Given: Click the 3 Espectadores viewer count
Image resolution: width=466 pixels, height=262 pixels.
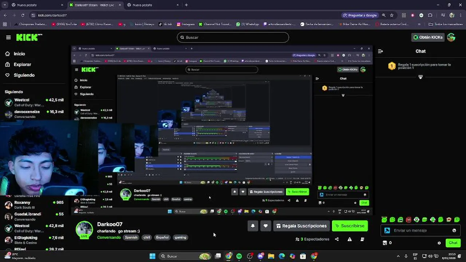Looking at the screenshot, I should [312, 239].
